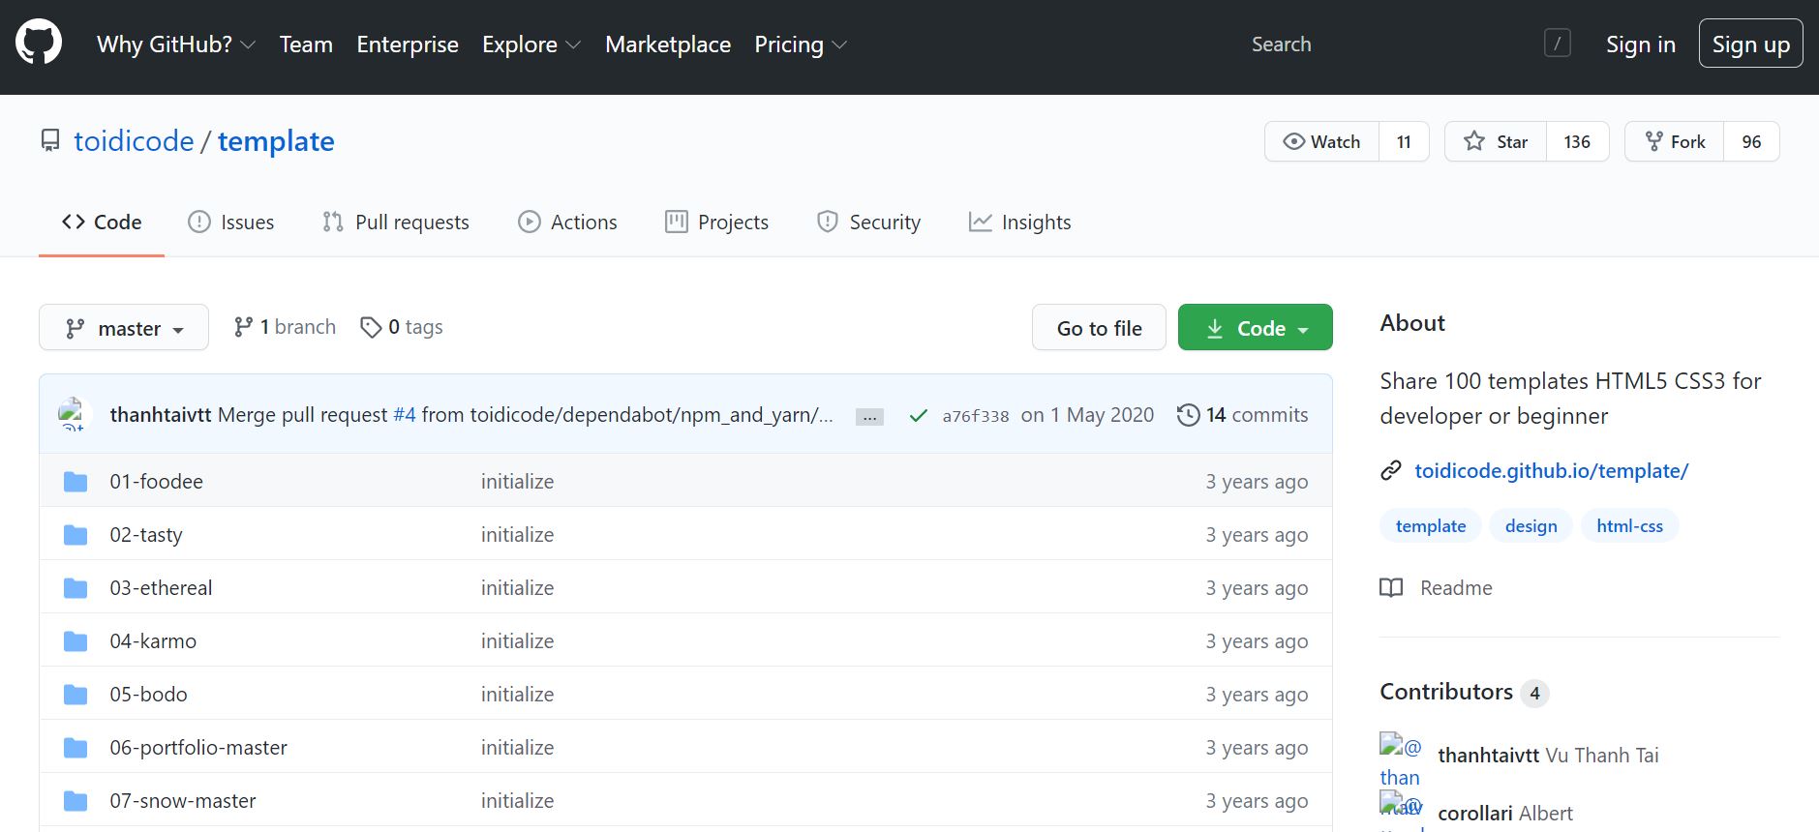Click the Go to file button
1819x832 pixels.
[x=1099, y=328]
